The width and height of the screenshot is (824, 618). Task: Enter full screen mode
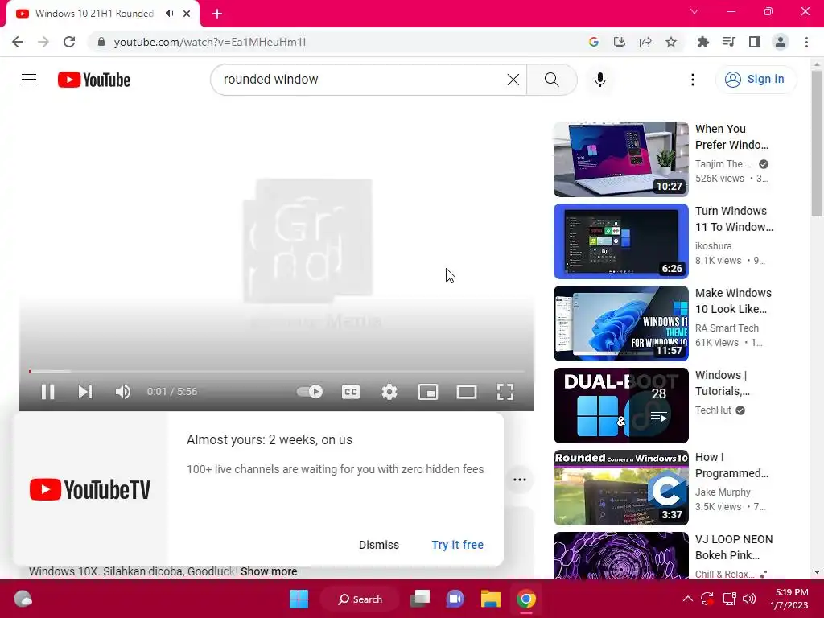(x=505, y=392)
